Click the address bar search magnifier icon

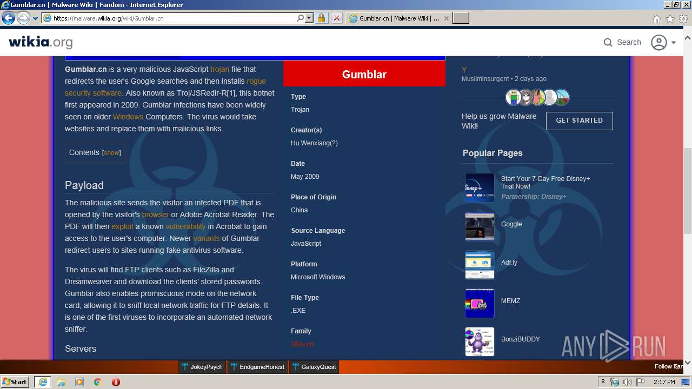[301, 18]
